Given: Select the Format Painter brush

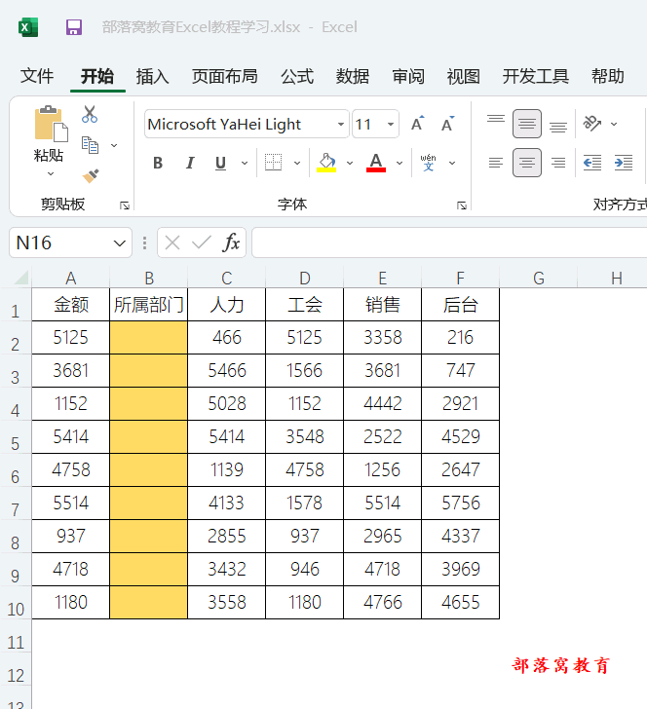Looking at the screenshot, I should tap(91, 176).
